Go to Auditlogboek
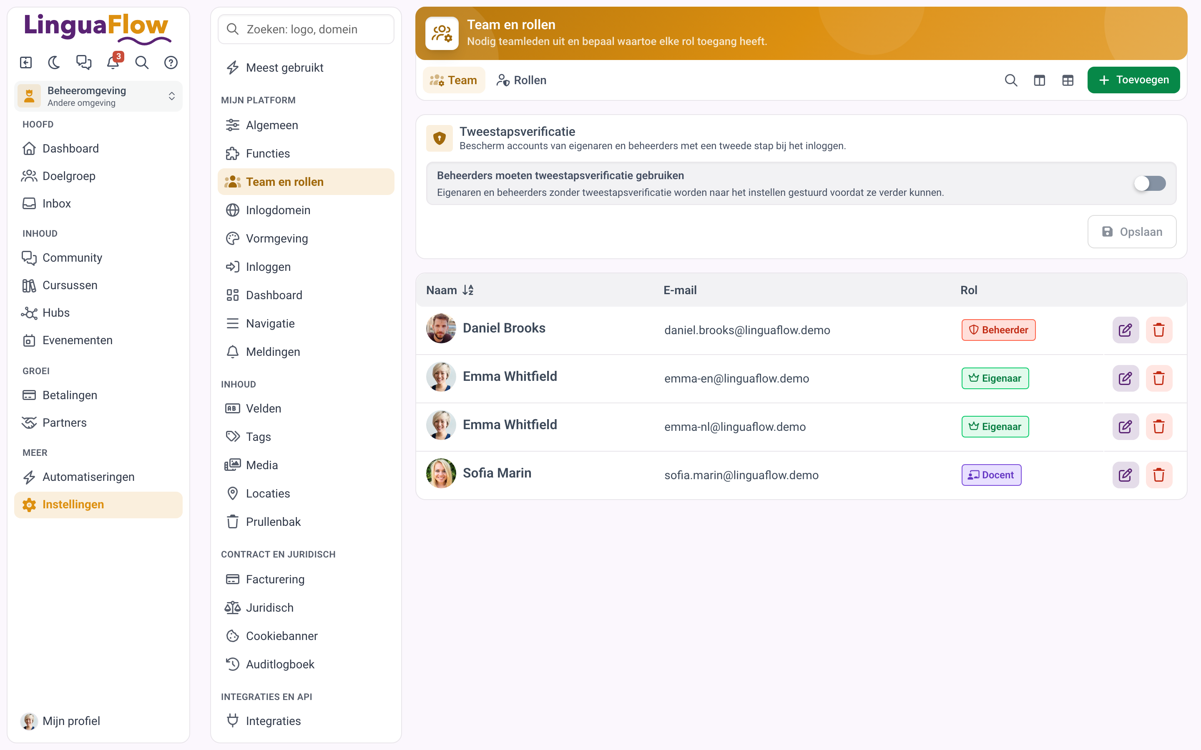Viewport: 1201px width, 750px height. tap(306, 664)
